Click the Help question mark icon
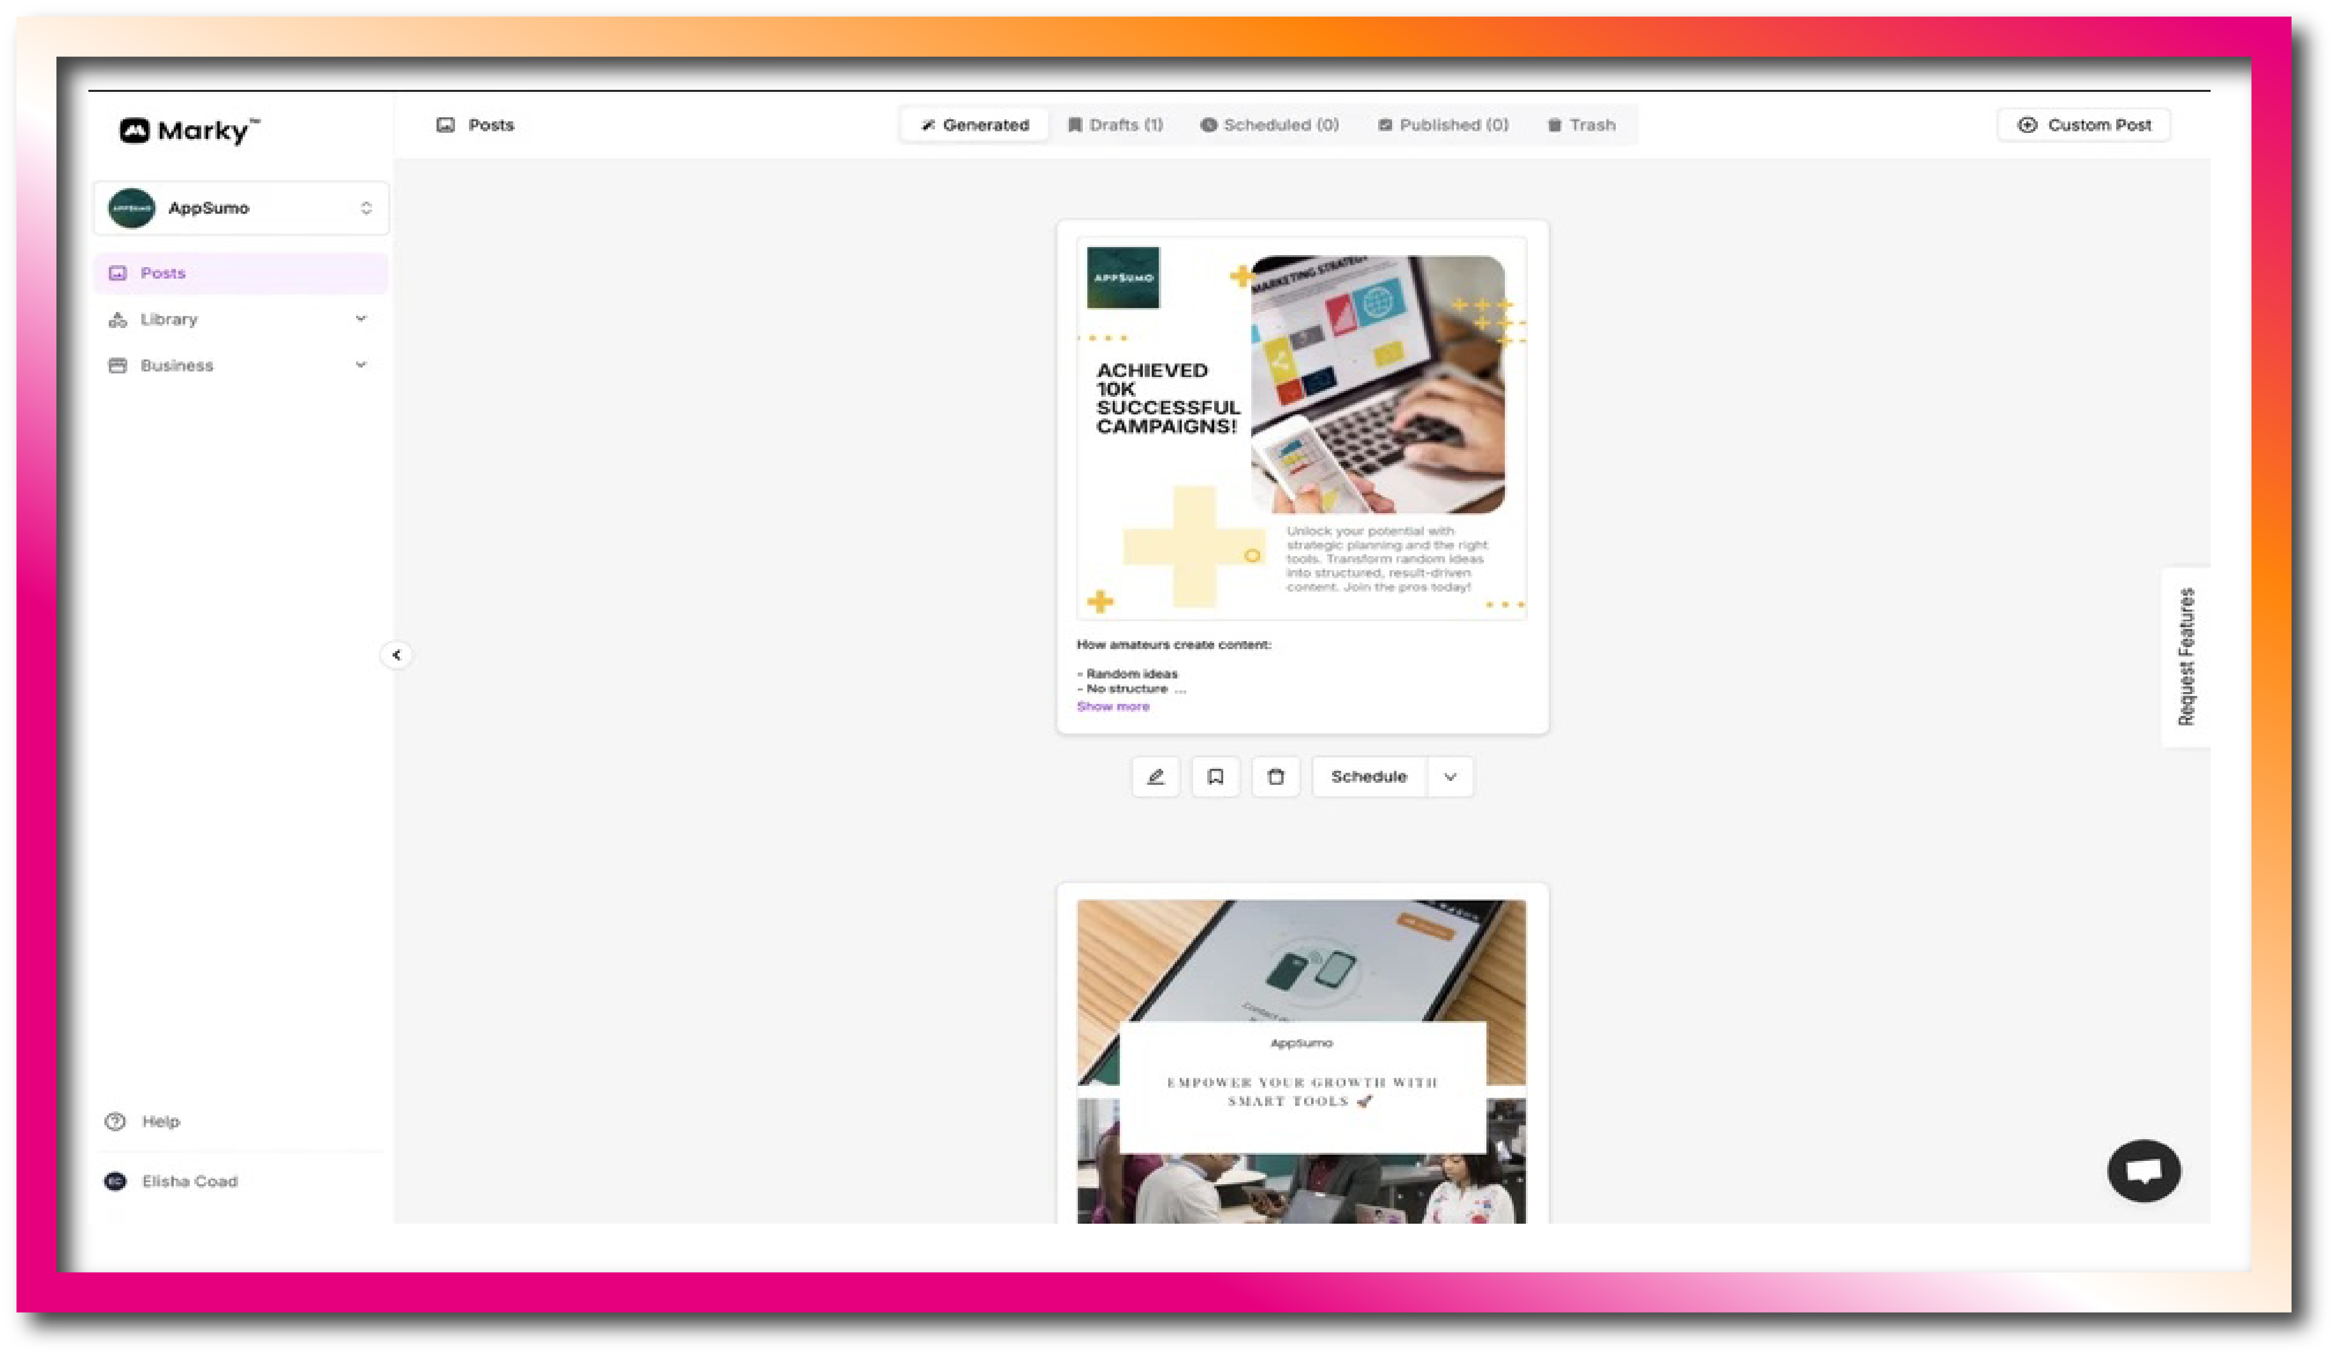This screenshot has height=1357, width=2336. (115, 1121)
